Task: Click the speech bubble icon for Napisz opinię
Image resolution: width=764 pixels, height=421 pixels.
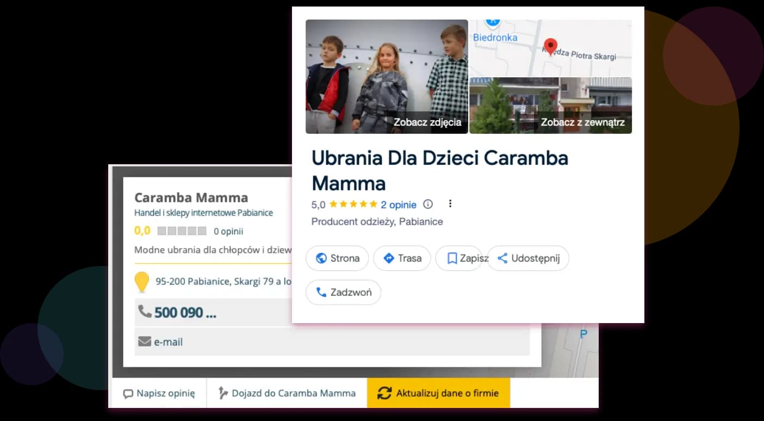Action: pos(128,394)
